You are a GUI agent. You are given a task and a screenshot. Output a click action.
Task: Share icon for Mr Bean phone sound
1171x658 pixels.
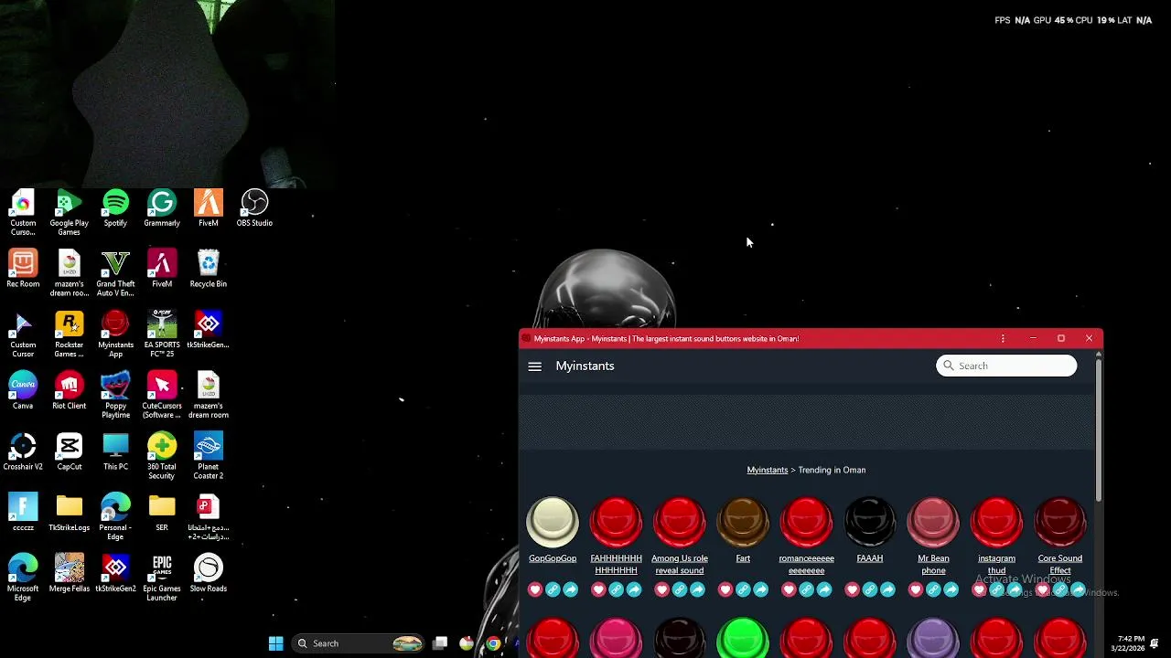point(951,590)
